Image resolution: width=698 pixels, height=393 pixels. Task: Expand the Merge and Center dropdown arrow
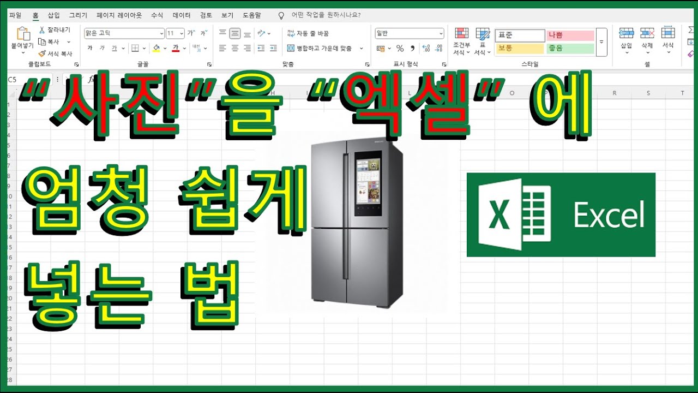(x=361, y=48)
